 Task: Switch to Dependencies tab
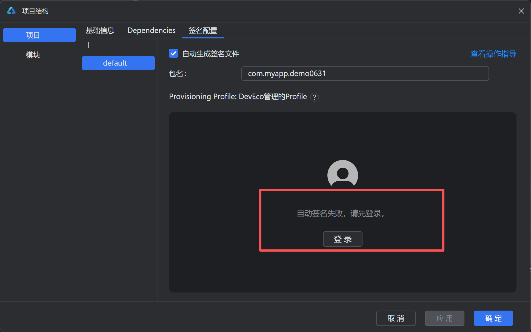(152, 30)
